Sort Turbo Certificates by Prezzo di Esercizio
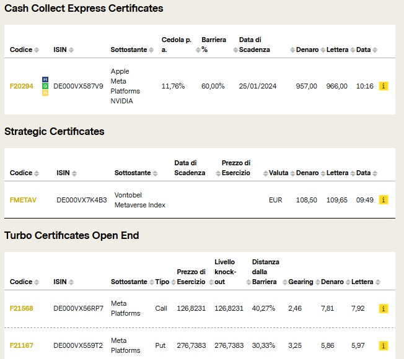The height and width of the screenshot is (359, 404). pyautogui.click(x=211, y=282)
